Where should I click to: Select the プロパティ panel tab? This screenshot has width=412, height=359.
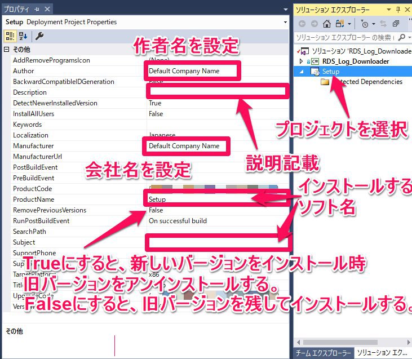click(x=16, y=10)
